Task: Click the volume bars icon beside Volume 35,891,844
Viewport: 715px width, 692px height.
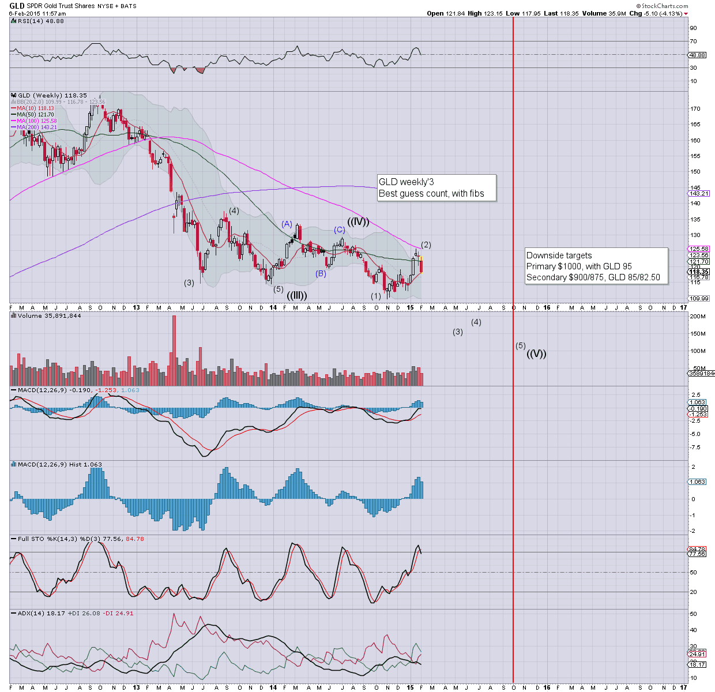Action: [x=14, y=315]
